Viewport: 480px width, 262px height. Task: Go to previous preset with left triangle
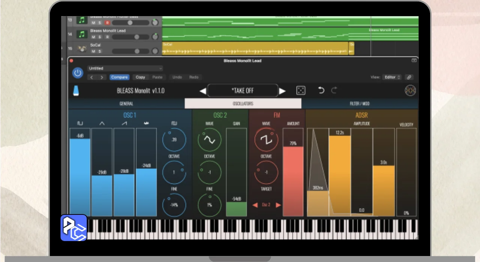(202, 91)
